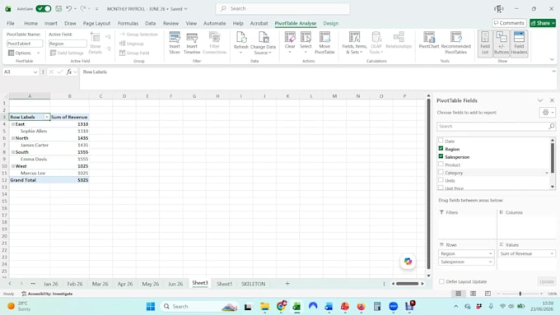
Task: Click the Undo icon
Action: (69, 8)
